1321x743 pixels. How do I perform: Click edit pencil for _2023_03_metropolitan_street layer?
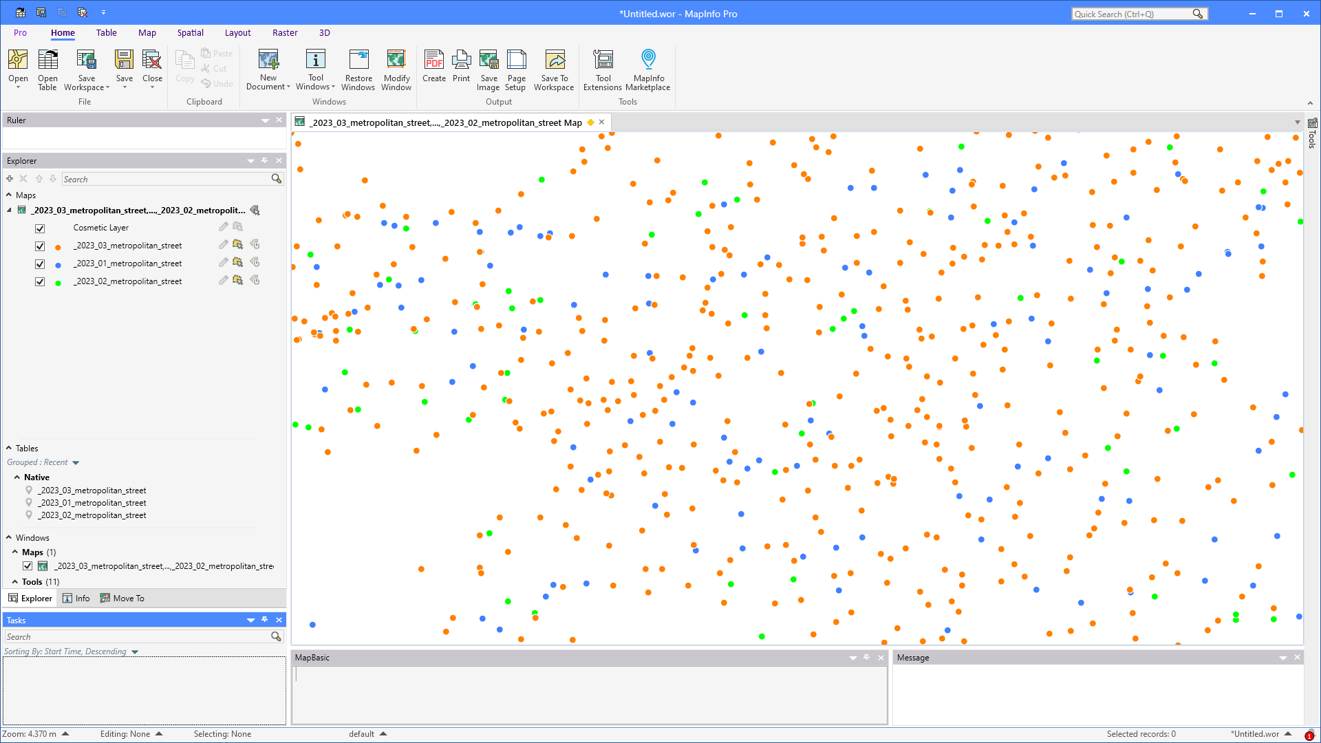coord(223,244)
